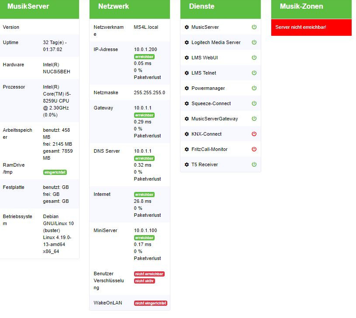This screenshot has height=318, width=356.
Task: Click the Dienste panel header
Action: coord(221,9)
